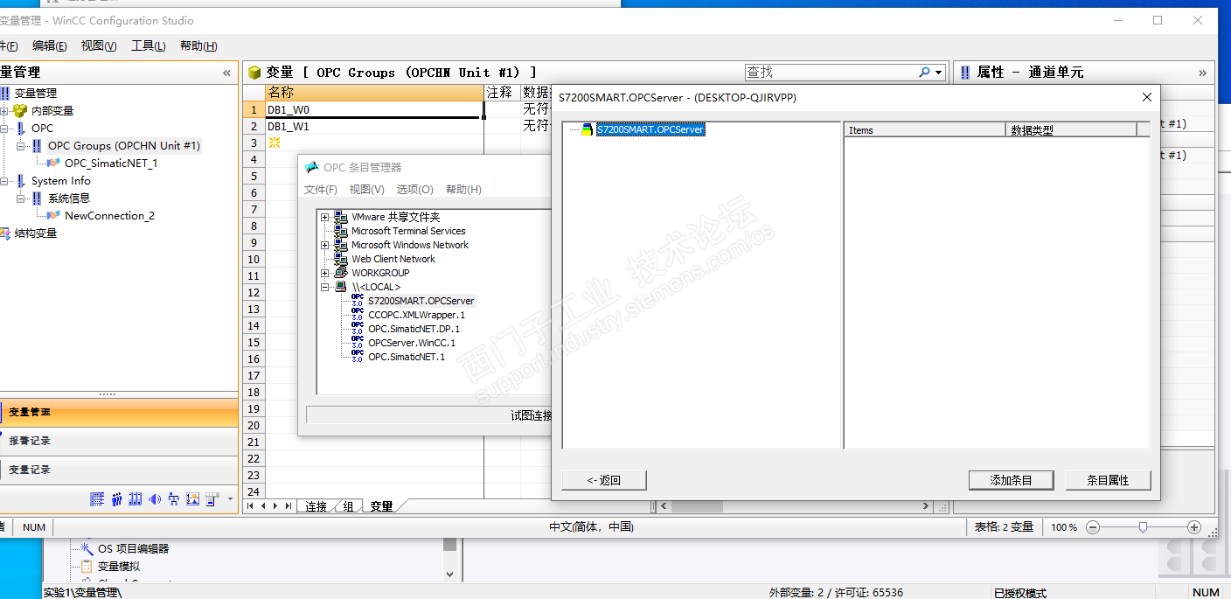Expand the 内部变量 tree node

point(4,111)
